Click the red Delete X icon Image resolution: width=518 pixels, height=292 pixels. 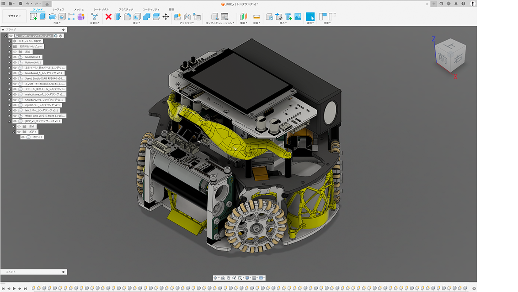pos(108,17)
